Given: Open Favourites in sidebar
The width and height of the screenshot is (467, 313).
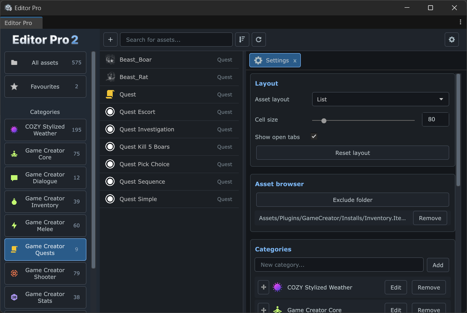Looking at the screenshot, I should coord(45,87).
